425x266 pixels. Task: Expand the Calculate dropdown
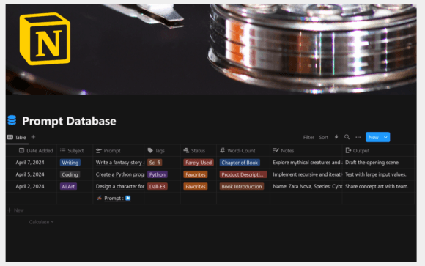pos(42,222)
